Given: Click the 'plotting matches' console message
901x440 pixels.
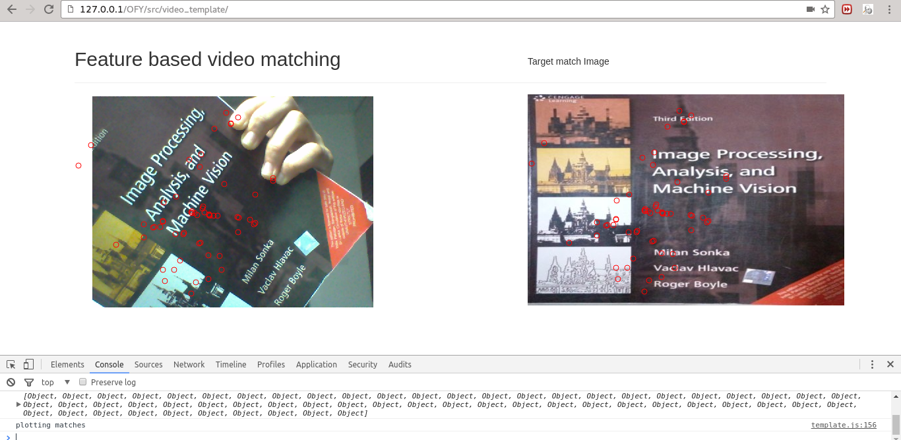Looking at the screenshot, I should pyautogui.click(x=51, y=425).
